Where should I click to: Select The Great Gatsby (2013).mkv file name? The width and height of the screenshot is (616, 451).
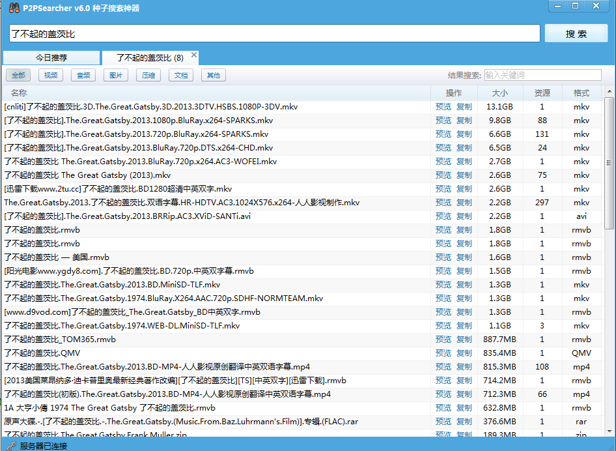point(87,175)
